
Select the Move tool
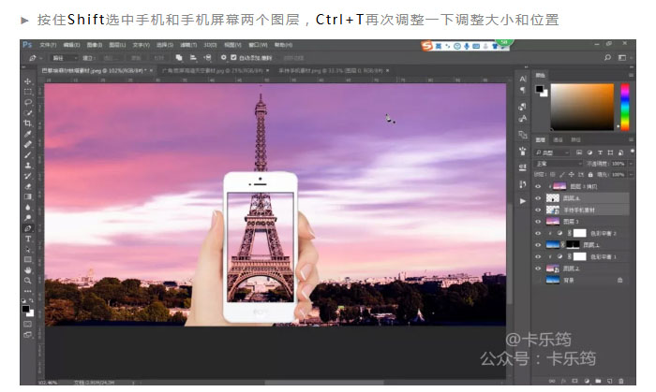27,81
